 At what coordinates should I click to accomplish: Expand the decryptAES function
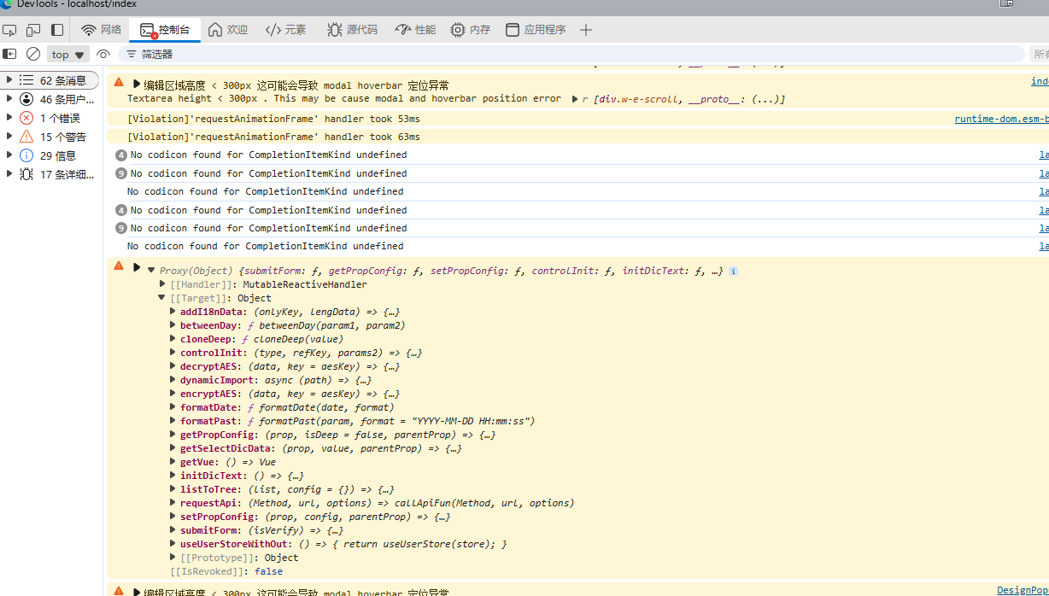coord(173,366)
